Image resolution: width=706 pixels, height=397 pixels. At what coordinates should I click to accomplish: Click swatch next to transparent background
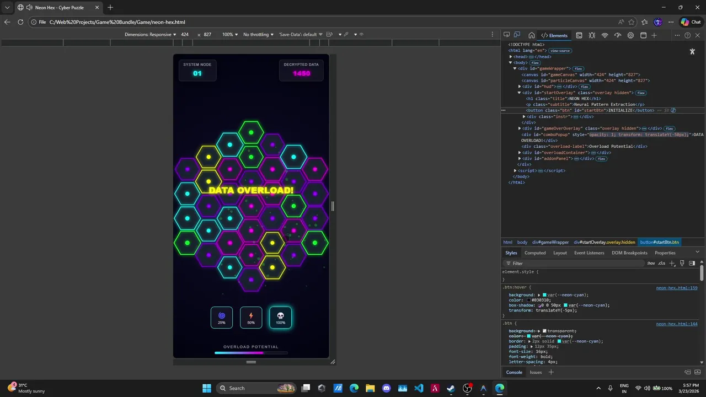point(544,331)
